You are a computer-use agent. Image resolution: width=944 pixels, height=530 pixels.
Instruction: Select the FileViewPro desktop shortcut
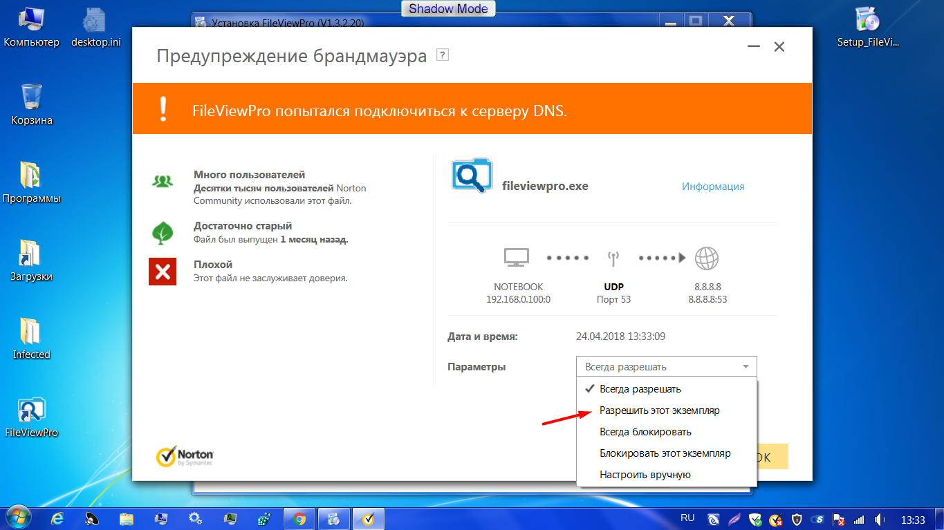[32, 417]
